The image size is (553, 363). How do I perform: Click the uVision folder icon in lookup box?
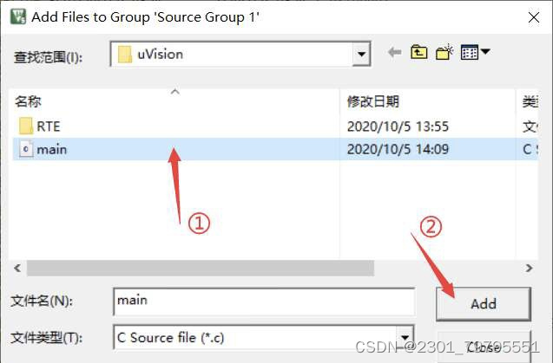click(124, 55)
